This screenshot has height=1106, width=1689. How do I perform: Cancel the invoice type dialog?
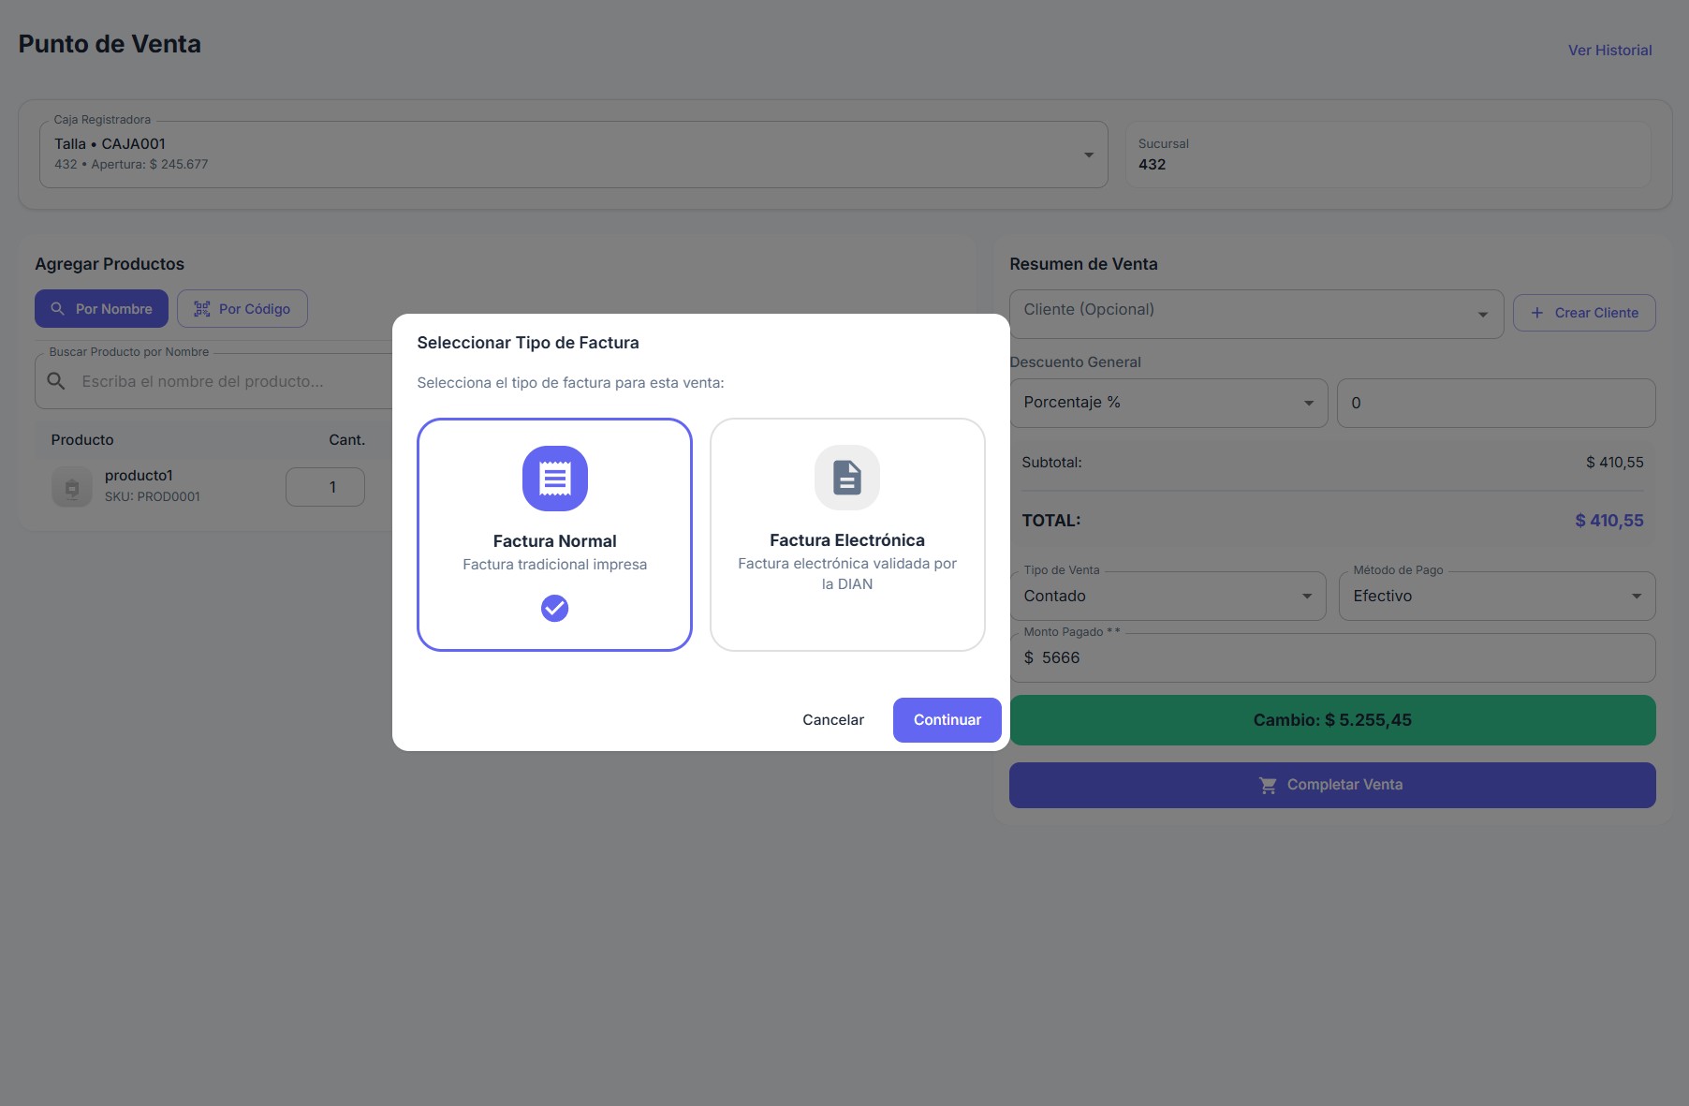(x=832, y=720)
